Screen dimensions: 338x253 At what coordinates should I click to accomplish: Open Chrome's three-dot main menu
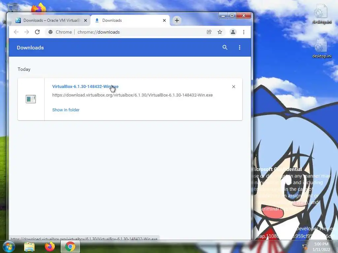tap(244, 32)
